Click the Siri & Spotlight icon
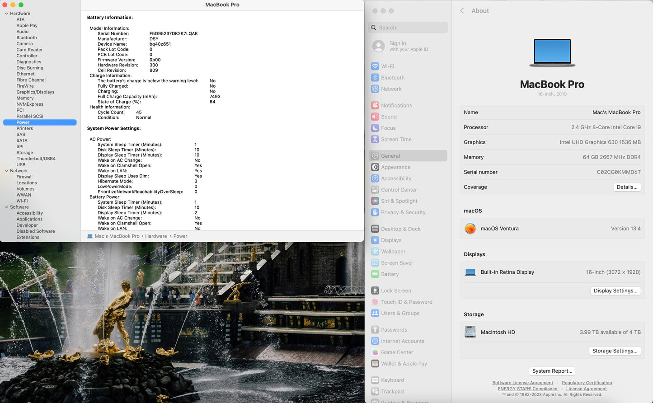Viewport: 653px width, 403px height. [x=375, y=201]
